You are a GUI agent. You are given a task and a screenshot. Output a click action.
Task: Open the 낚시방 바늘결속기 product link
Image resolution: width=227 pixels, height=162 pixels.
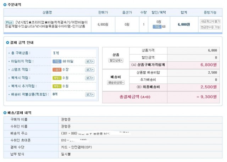tap(46, 24)
